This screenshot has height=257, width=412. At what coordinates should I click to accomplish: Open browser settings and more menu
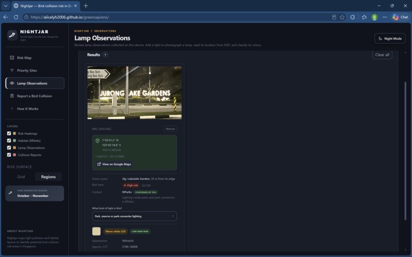(x=385, y=17)
